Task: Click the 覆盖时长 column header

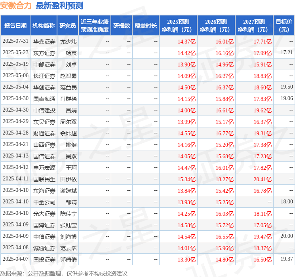Action: pyautogui.click(x=146, y=26)
